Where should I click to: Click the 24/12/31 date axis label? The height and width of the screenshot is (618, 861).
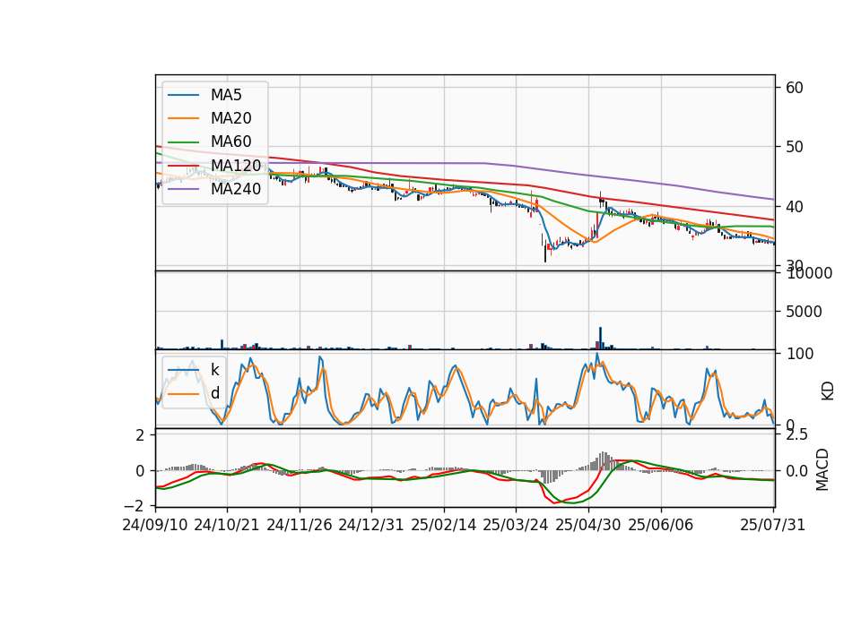pos(371,525)
